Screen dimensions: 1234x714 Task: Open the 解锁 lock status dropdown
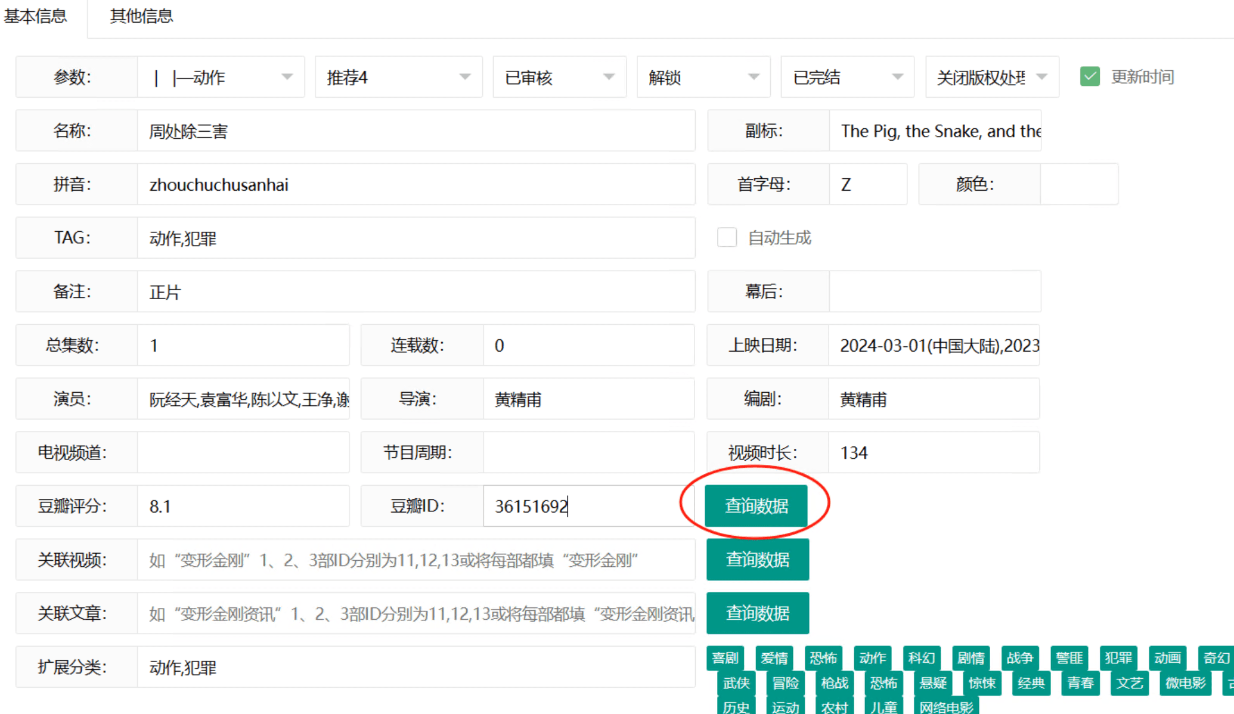(703, 76)
